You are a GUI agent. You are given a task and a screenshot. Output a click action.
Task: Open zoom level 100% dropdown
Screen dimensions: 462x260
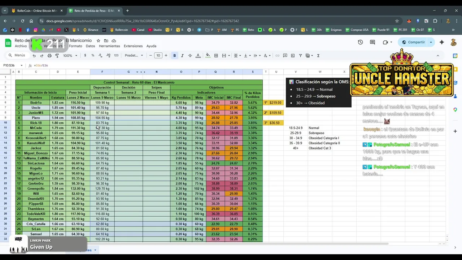point(70,56)
